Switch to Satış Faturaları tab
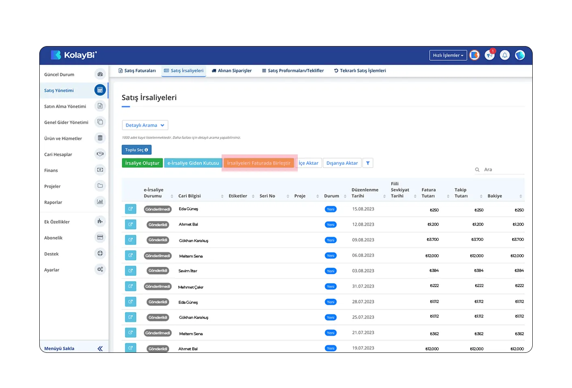Viewport: 572px width, 388px height. pos(137,71)
